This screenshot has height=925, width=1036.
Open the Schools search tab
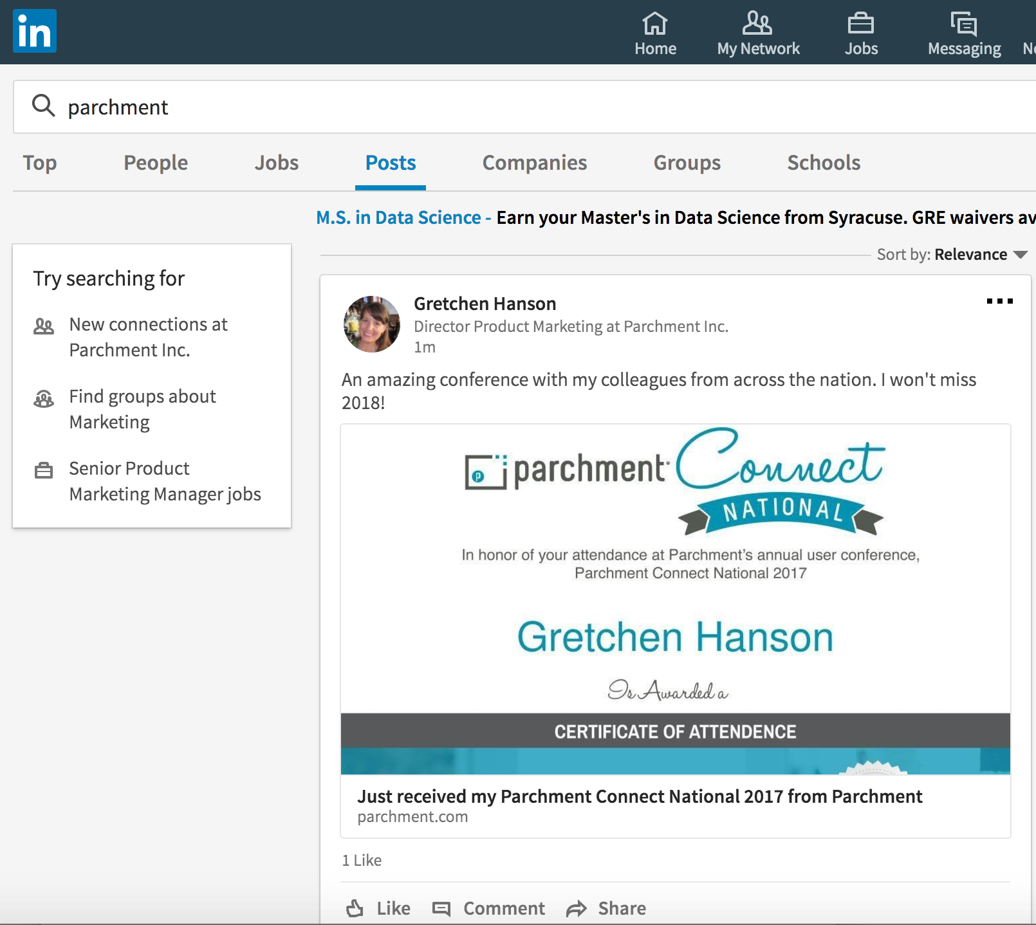coord(824,163)
